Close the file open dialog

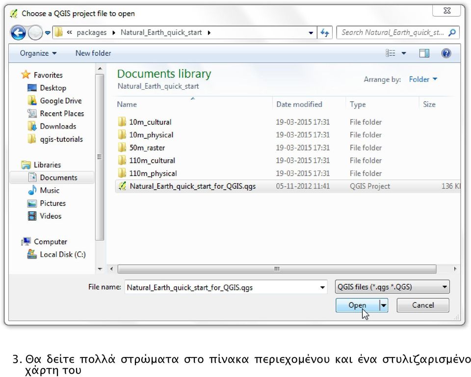pyautogui.click(x=447, y=11)
